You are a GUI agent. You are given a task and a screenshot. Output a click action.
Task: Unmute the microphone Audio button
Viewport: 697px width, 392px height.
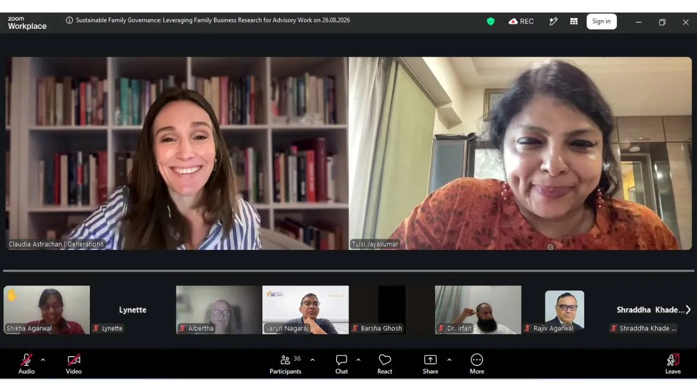pyautogui.click(x=26, y=364)
